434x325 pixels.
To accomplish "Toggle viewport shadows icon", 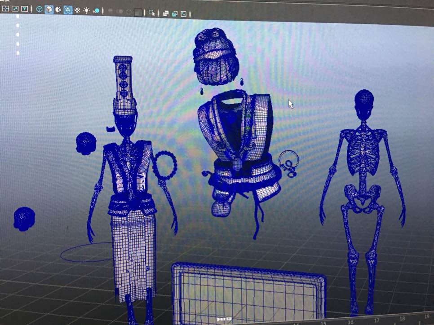I will (x=96, y=11).
